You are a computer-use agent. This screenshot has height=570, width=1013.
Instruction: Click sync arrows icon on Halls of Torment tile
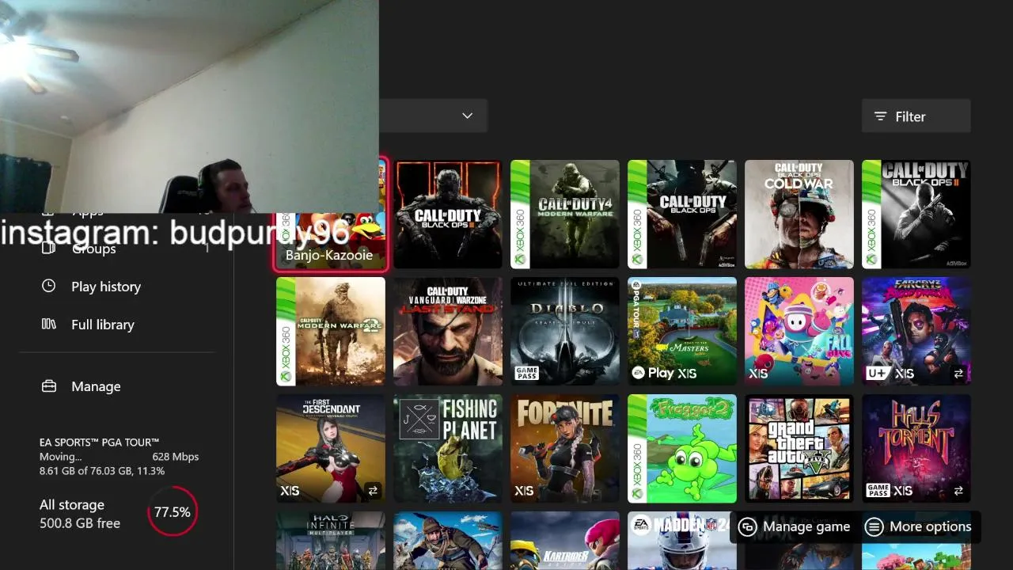click(x=958, y=491)
